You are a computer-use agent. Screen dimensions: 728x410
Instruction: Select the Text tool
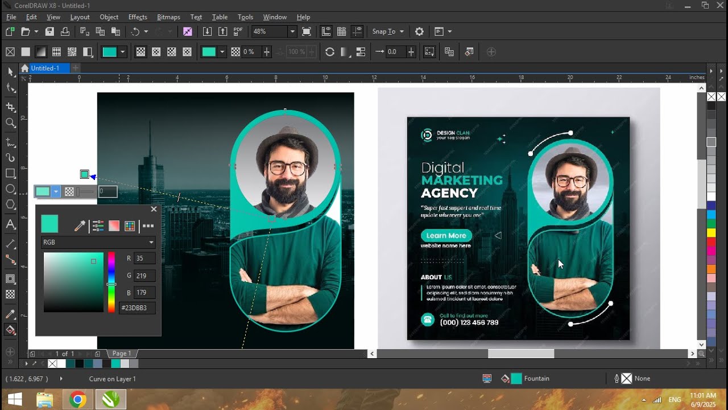pos(10,224)
